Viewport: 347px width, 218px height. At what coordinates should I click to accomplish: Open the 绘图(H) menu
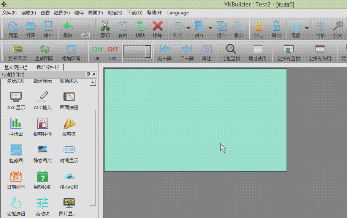62,13
